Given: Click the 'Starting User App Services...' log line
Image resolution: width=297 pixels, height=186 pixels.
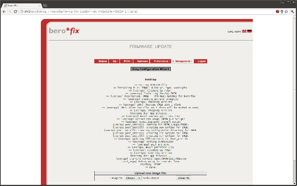Looking at the screenshot, I should (151, 156).
